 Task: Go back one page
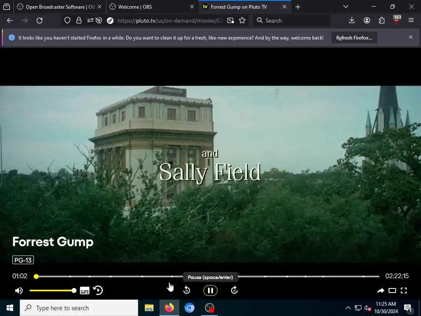[10, 21]
